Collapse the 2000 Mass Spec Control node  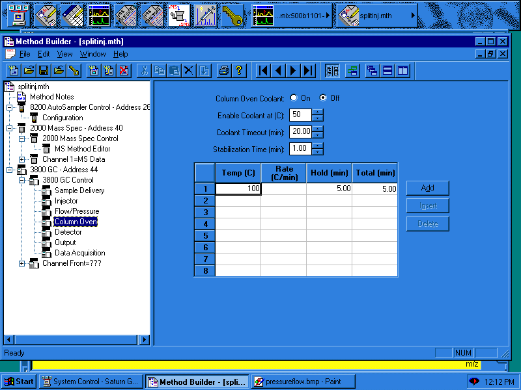pos(21,138)
